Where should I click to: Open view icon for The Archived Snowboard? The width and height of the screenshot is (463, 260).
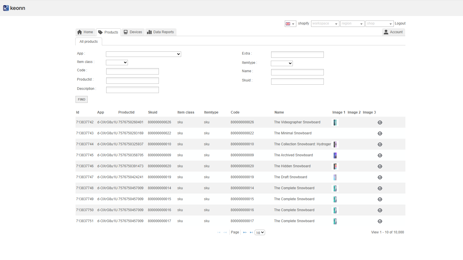[380, 155]
